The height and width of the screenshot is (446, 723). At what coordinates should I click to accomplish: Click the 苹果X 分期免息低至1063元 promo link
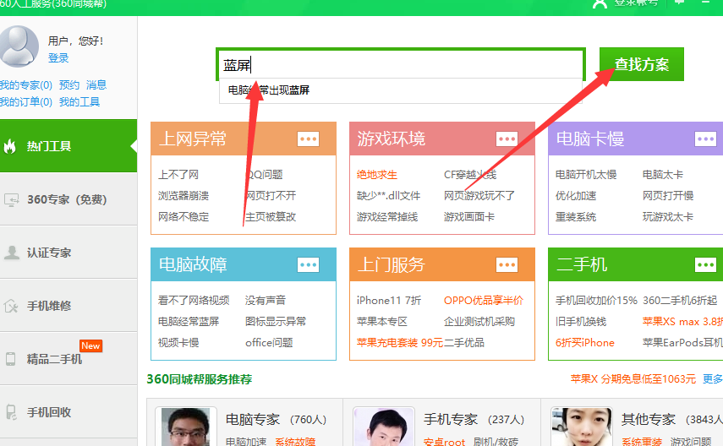pyautogui.click(x=633, y=379)
